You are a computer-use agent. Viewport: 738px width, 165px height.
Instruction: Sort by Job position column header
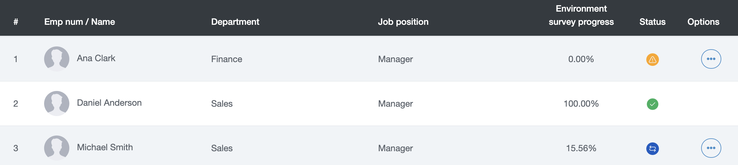(x=403, y=22)
